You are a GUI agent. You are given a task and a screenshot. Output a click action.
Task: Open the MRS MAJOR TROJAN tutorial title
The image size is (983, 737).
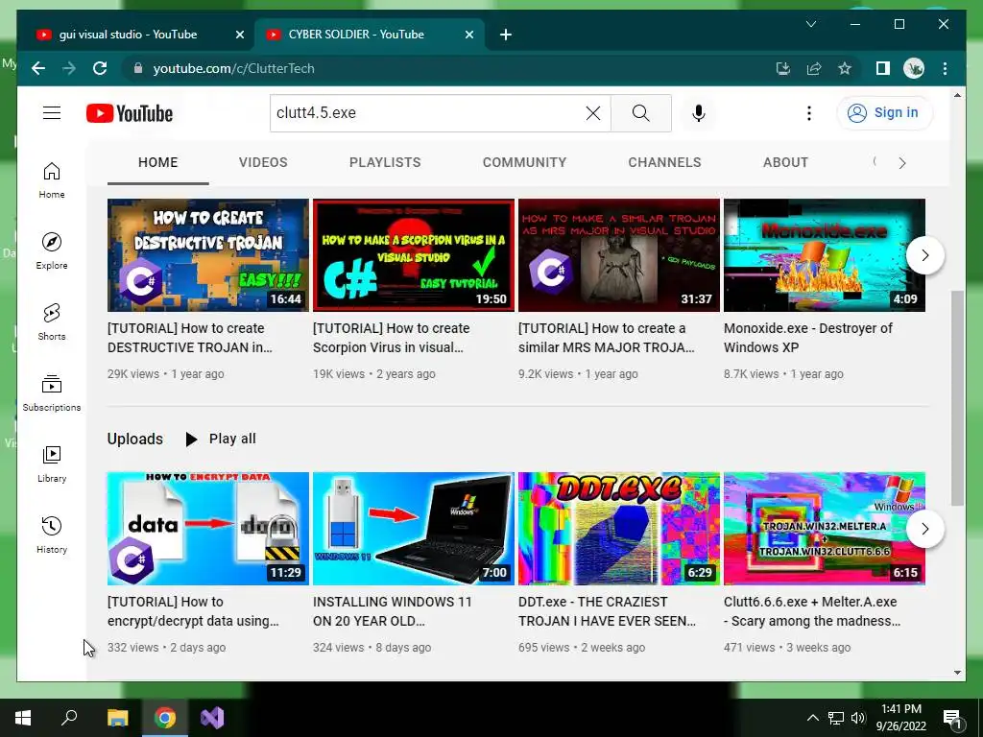(607, 338)
